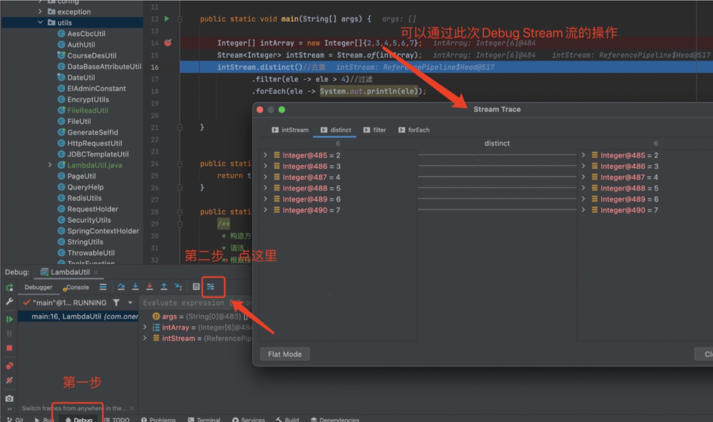The height and width of the screenshot is (422, 713).
Task: Expand left list Integer@486 = 3 entry
Action: pos(265,166)
